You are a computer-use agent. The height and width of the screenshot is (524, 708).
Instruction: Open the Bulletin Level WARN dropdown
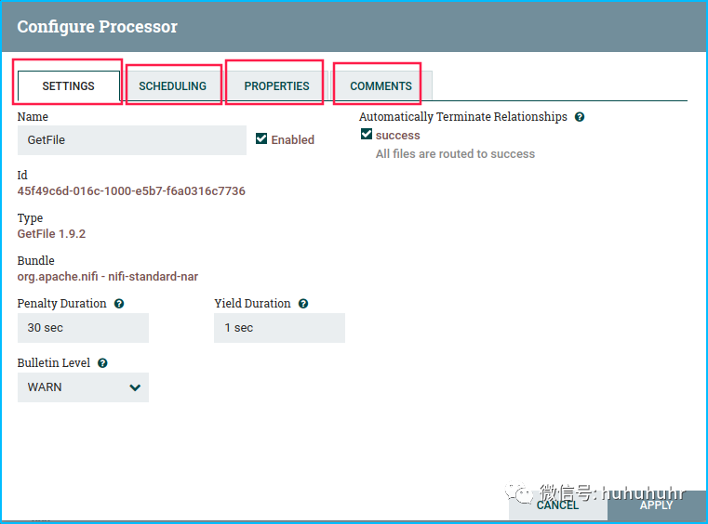tap(83, 387)
